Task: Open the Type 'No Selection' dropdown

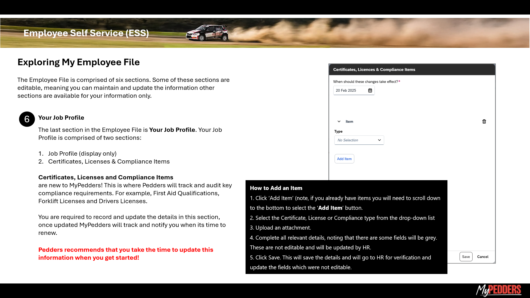Action: click(359, 140)
